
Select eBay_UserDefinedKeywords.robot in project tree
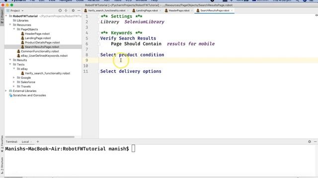coord(44,56)
